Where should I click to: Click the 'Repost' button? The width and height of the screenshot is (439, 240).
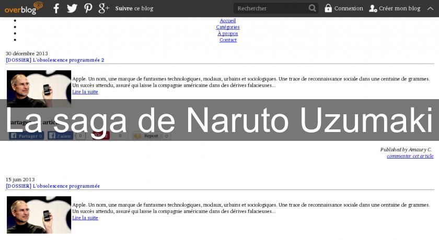coord(147,136)
